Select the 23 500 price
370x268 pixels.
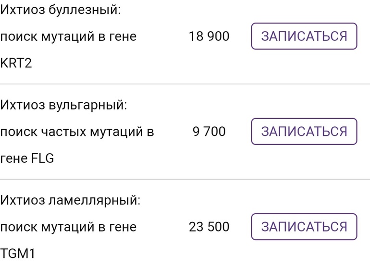[x=209, y=226]
